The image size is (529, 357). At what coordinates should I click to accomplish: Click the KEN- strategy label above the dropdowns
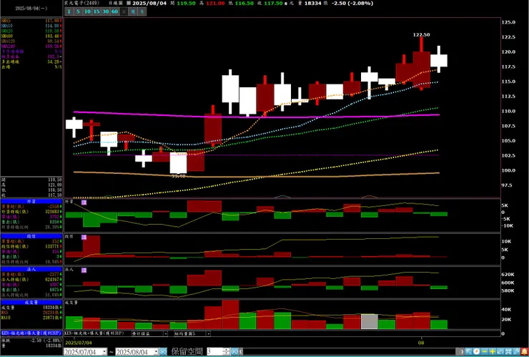point(95,333)
